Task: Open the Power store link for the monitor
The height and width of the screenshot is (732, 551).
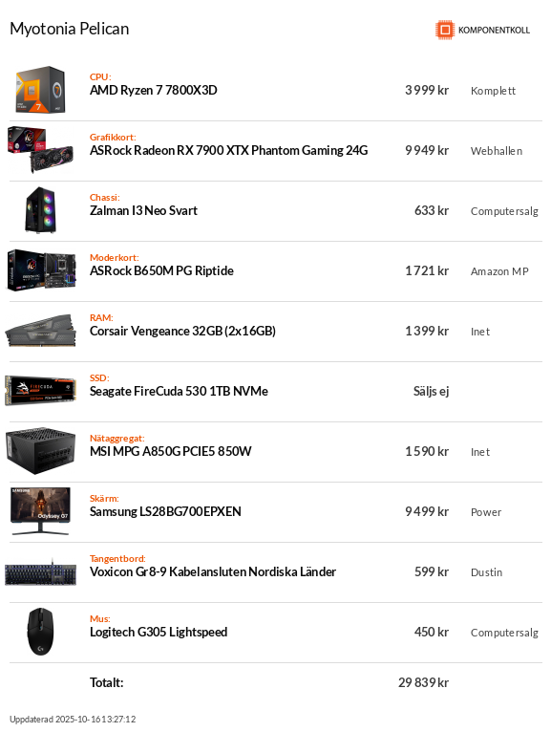Action: coord(486,512)
